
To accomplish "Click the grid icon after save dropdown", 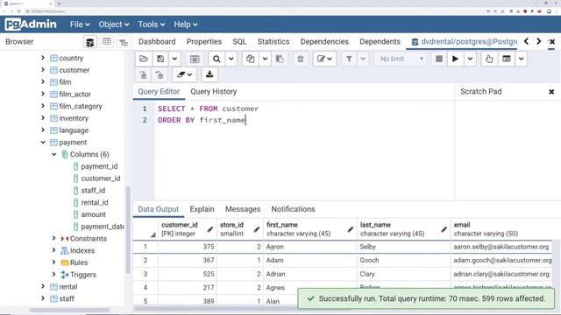I will tap(195, 59).
